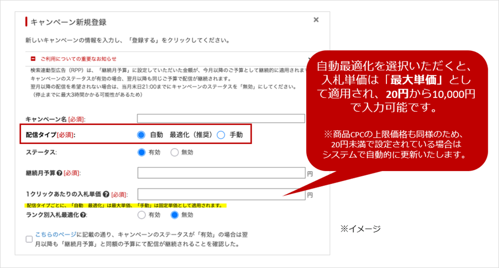Set ステータス to 無効
Screen dimensions: 499x268
click(x=175, y=152)
